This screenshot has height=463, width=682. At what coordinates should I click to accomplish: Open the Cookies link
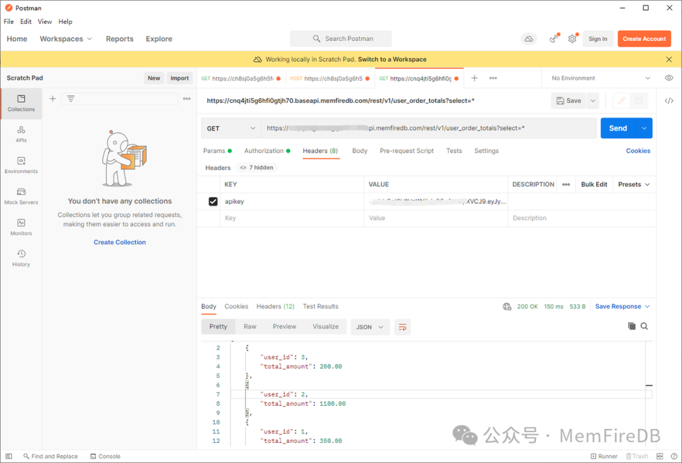tap(638, 151)
